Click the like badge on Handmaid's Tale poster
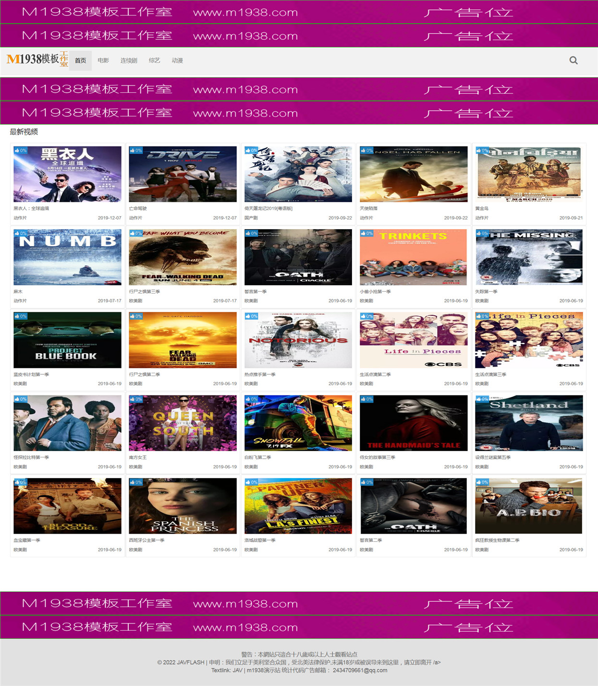Screen dimensions: 598x686 (x=367, y=399)
